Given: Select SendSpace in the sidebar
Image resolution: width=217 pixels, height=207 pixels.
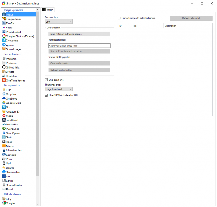Looking at the screenshot, I should [11, 133].
